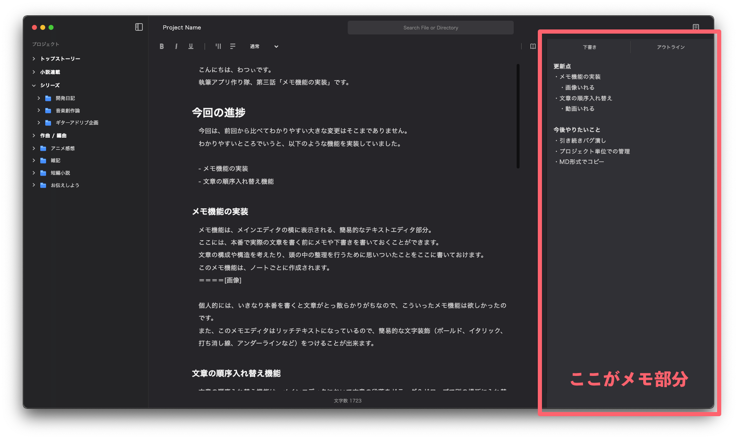Select the トップストーリー tree label
Screen dimensions: 737x439
point(60,59)
